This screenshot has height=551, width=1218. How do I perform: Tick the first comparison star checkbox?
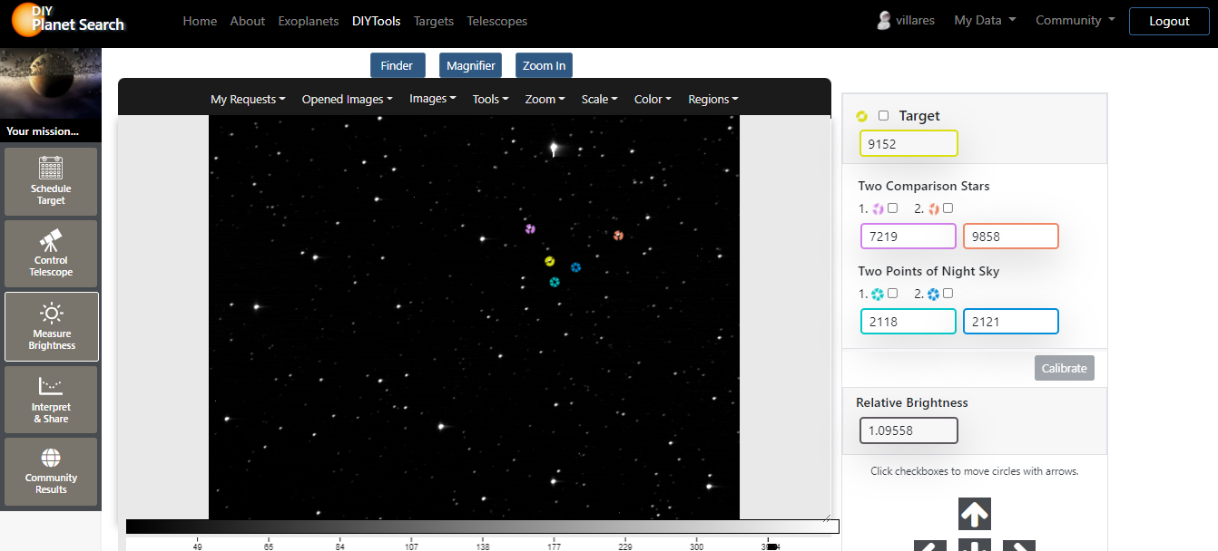tap(892, 208)
